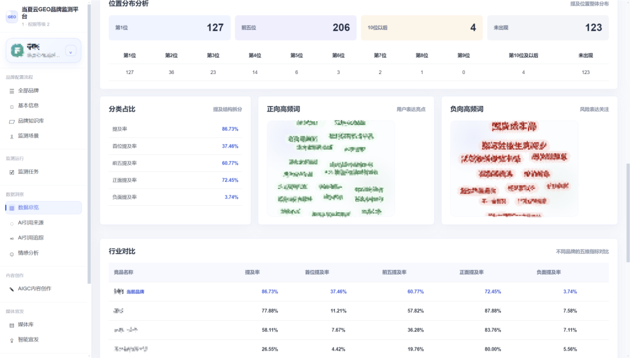Click the 第1位 summary card showing 127
The width and height of the screenshot is (630, 358).
170,28
